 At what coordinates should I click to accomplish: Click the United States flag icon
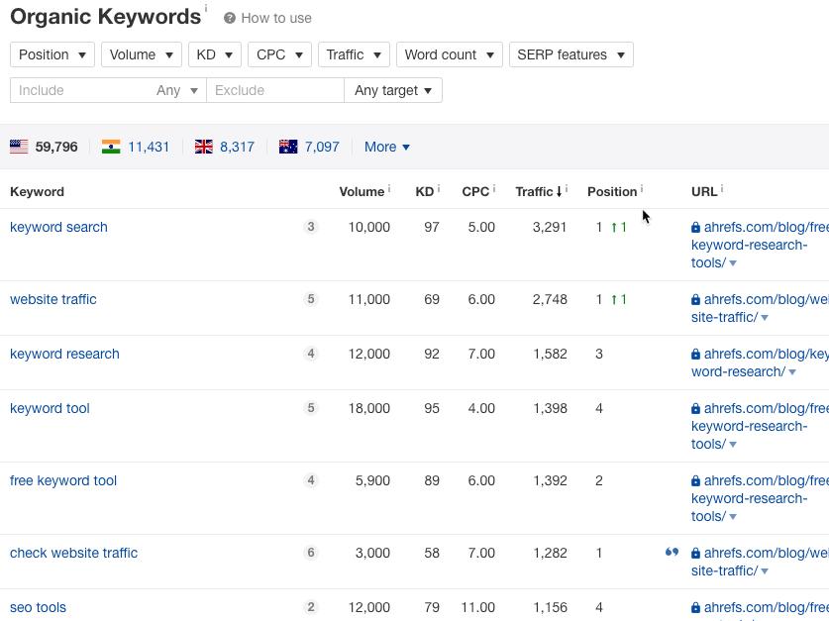point(19,147)
